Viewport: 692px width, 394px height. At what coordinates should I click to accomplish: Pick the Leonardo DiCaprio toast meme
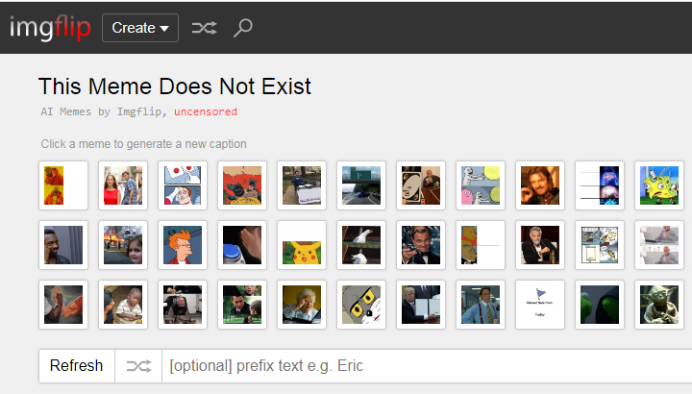click(x=421, y=245)
